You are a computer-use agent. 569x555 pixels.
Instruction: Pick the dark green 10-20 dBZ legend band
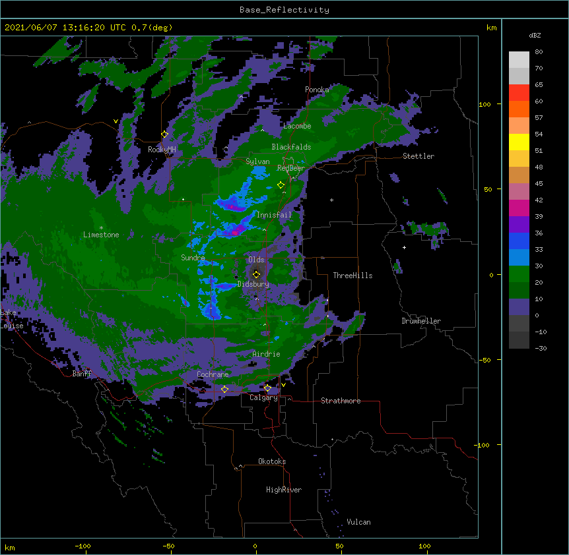(519, 290)
